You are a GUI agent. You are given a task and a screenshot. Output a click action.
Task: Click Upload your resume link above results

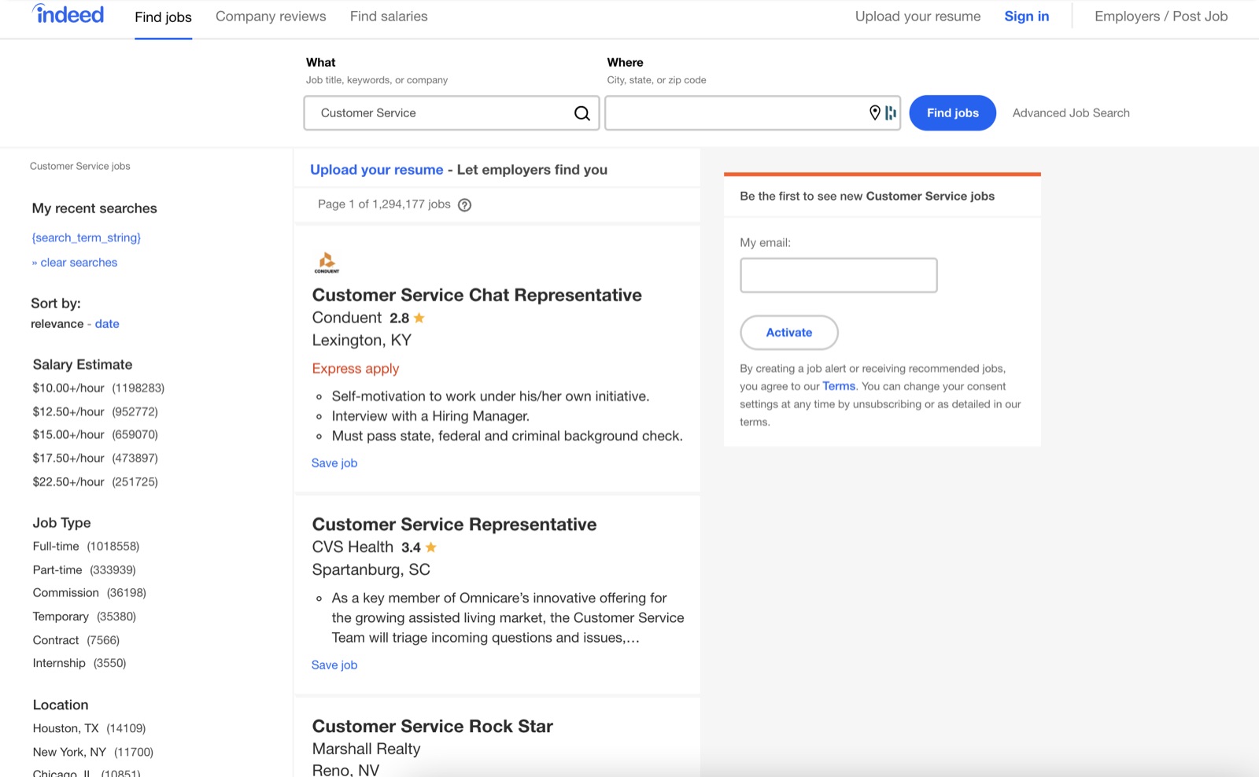[377, 170]
